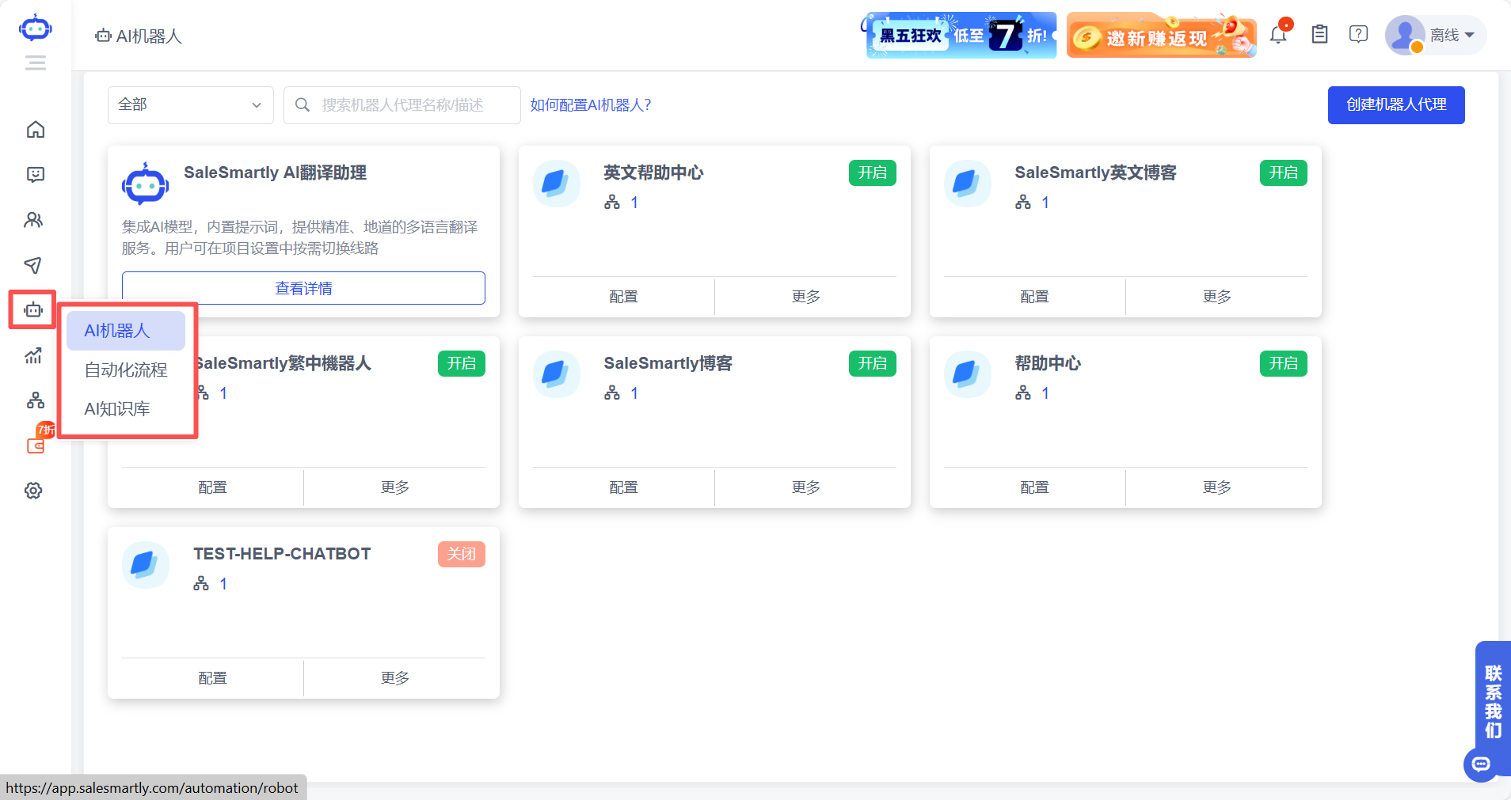The height and width of the screenshot is (800, 1511).
Task: Click 配置 on 帮助中心 card
Action: [1034, 487]
